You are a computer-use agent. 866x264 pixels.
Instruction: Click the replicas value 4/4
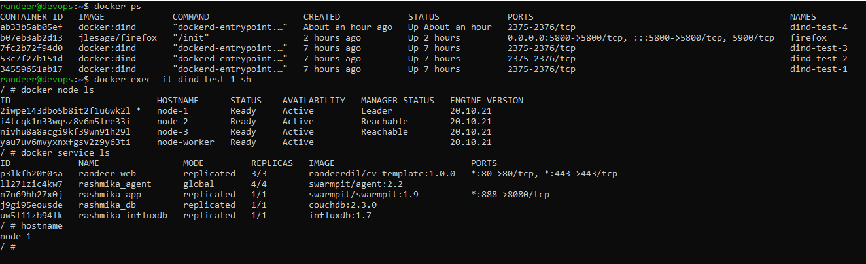pyautogui.click(x=259, y=184)
